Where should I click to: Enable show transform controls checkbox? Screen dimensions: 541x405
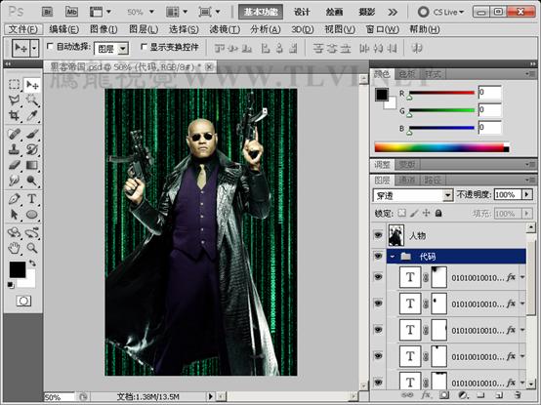pyautogui.click(x=144, y=46)
